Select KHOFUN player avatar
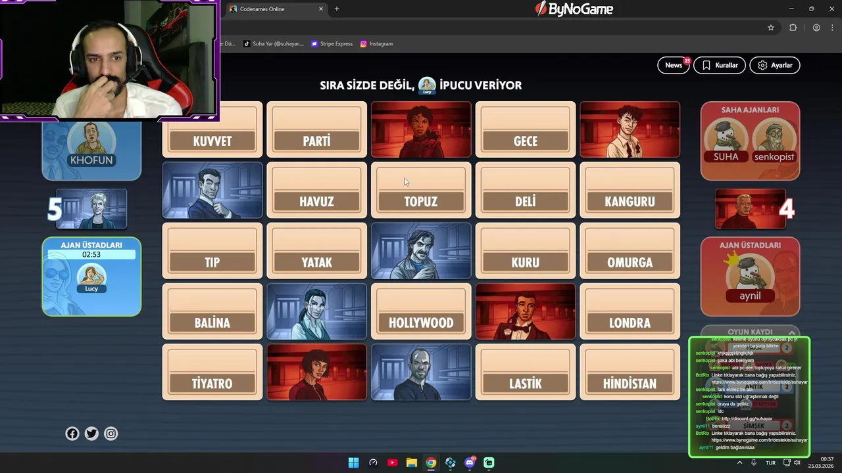Viewport: 842px width, 473px height. (x=91, y=140)
